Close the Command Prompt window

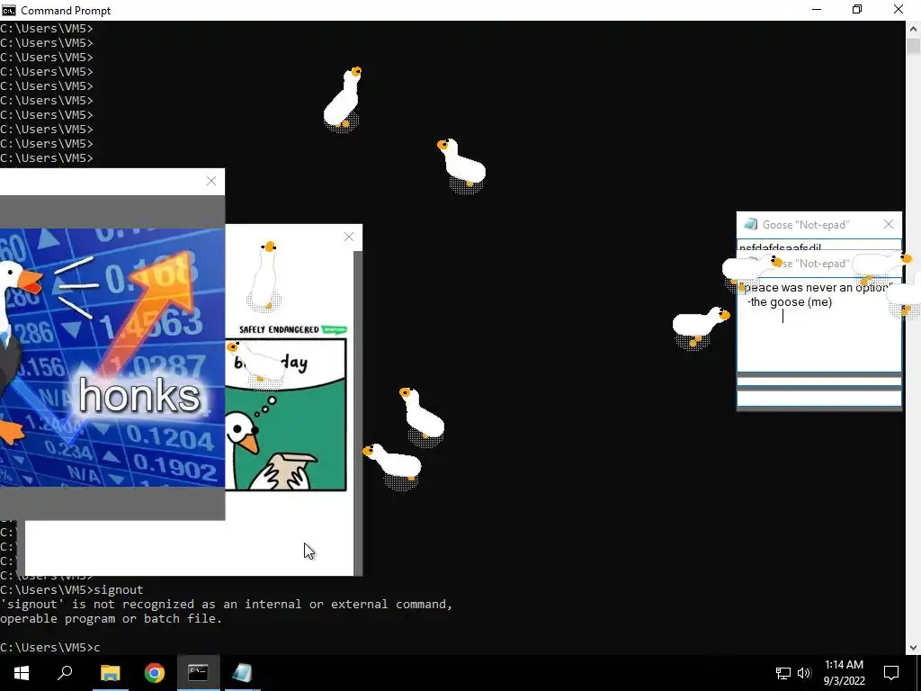[899, 10]
